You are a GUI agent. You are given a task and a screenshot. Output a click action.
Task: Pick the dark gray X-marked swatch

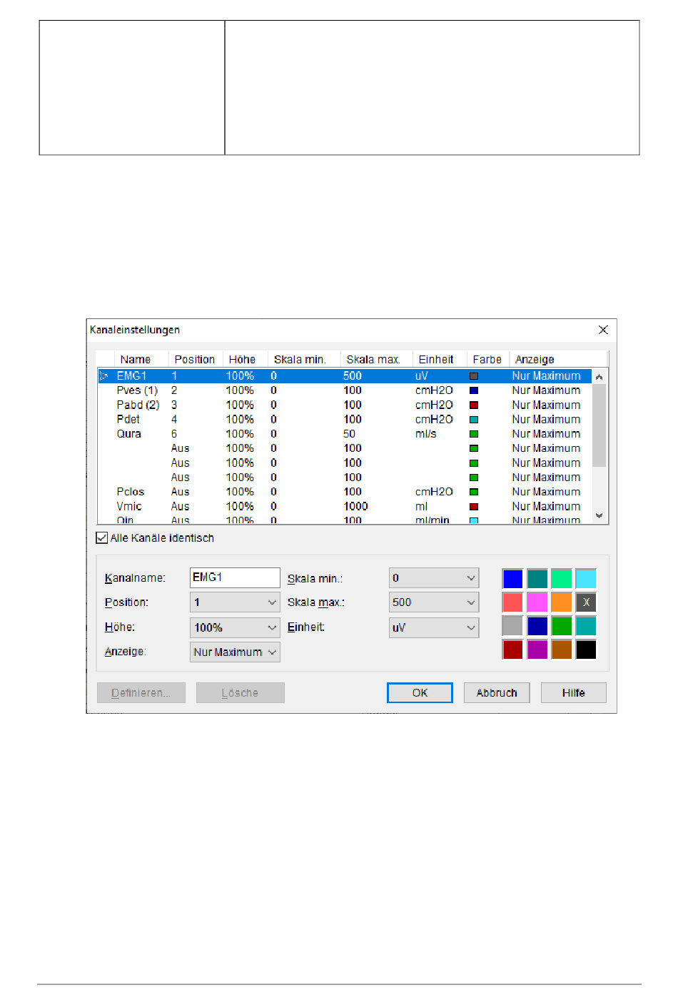pyautogui.click(x=586, y=602)
